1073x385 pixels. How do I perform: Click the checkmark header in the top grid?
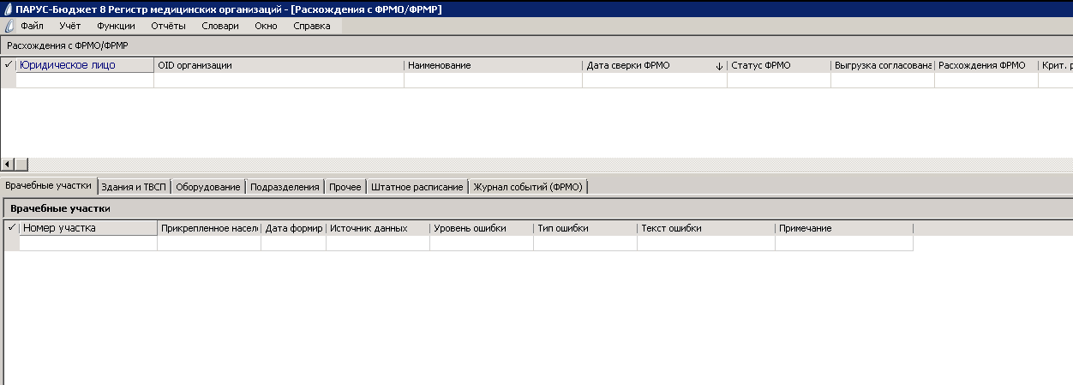point(8,65)
